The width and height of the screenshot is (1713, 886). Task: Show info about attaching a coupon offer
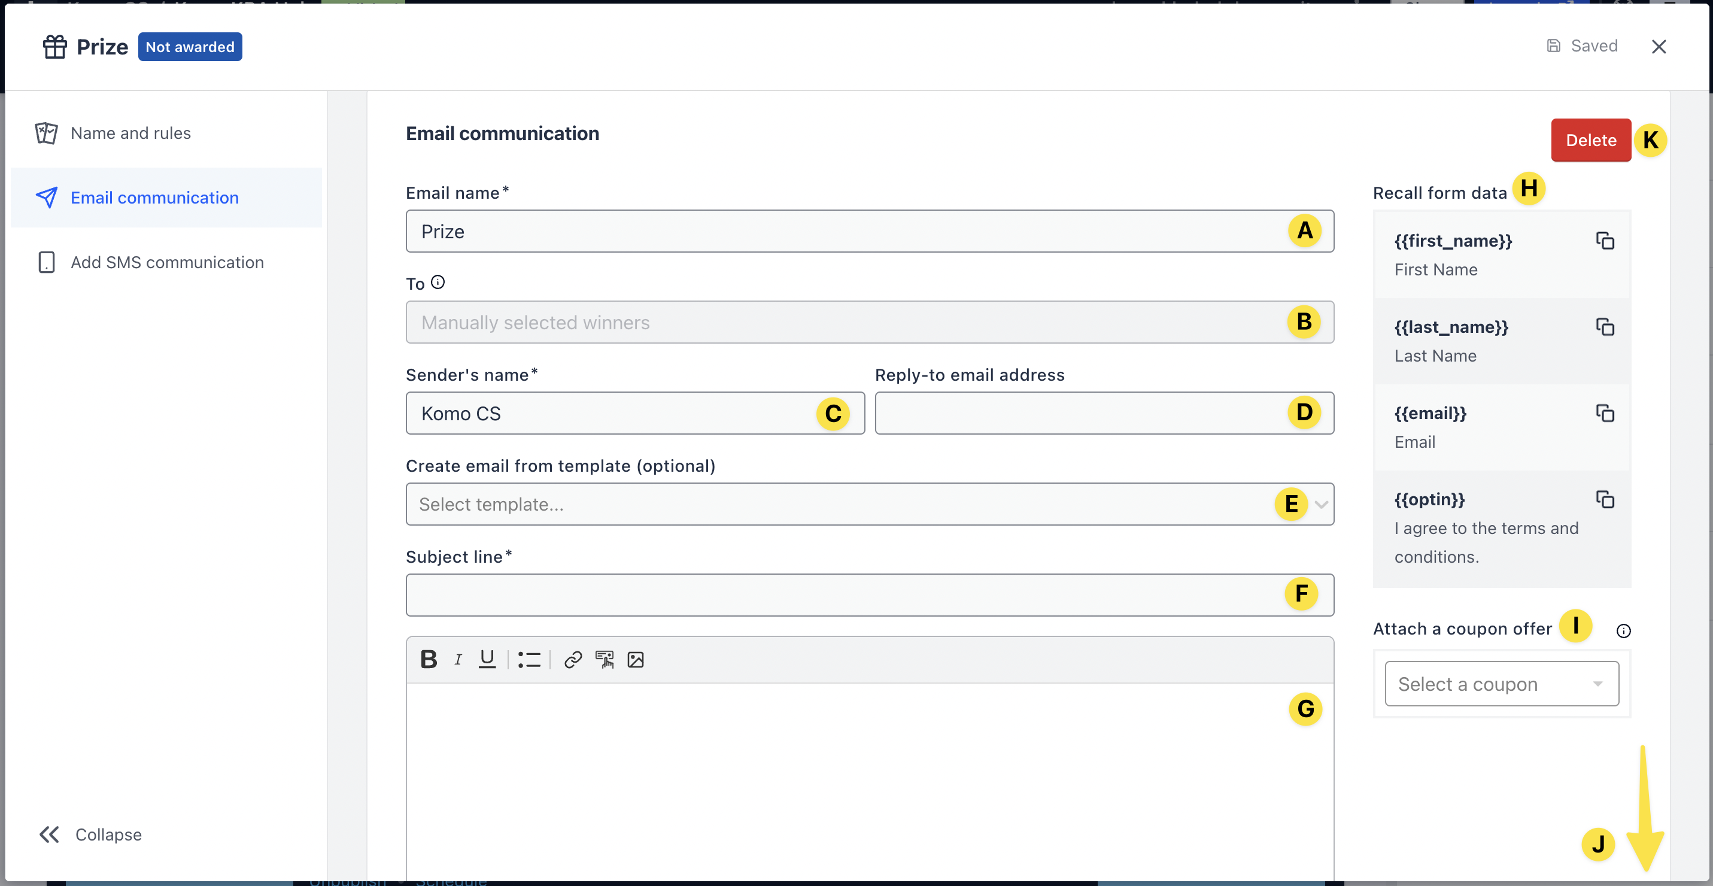pos(1623,630)
